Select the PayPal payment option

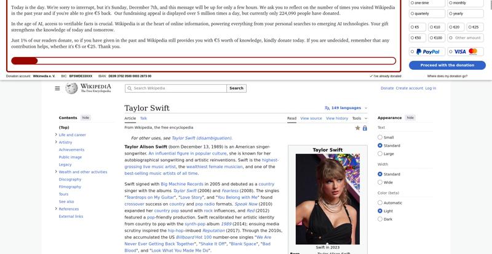coord(427,52)
